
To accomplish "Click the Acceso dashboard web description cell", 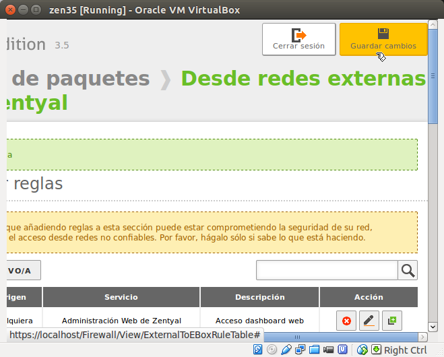I will coord(259,321).
